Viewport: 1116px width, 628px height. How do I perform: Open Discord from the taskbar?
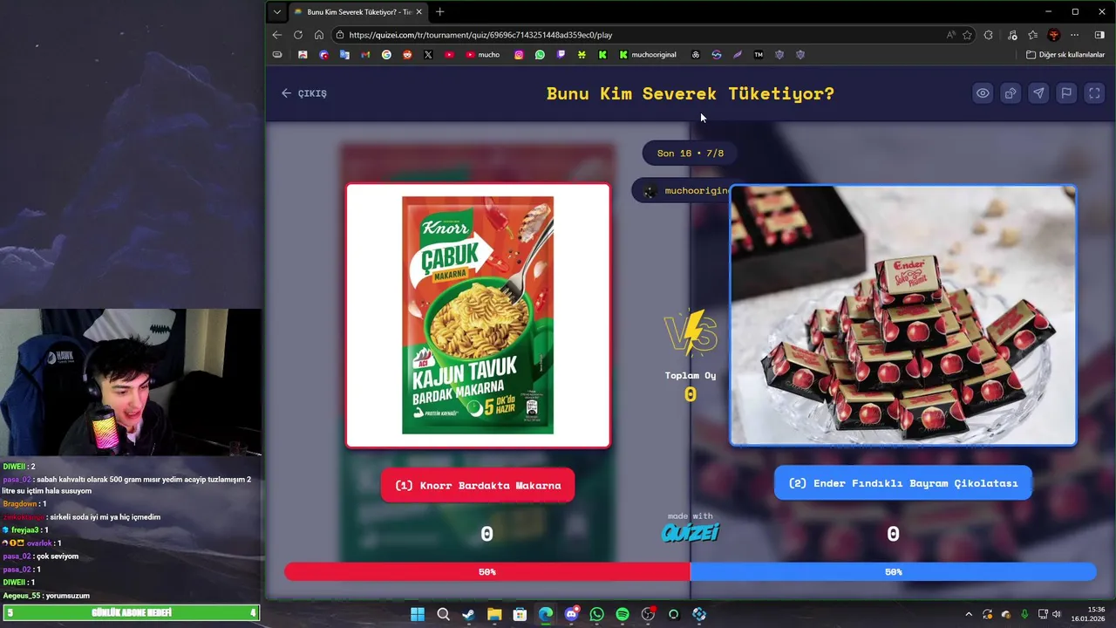pos(571,614)
